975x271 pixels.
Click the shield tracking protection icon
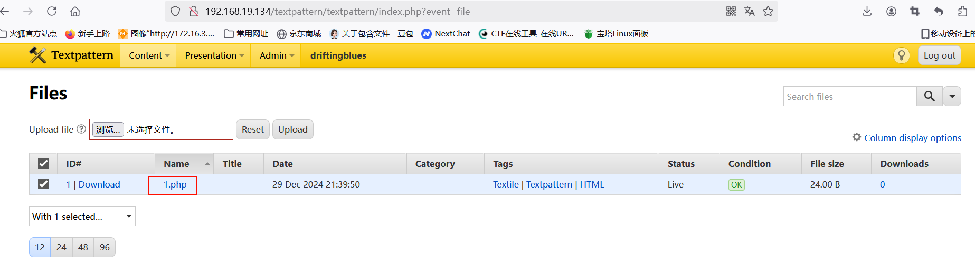click(x=175, y=11)
